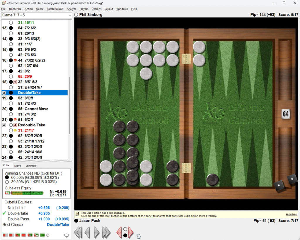The height and width of the screenshot is (240, 300).
Task: Click the single-plus XG Roller+ level button
Action: tap(30, 235)
